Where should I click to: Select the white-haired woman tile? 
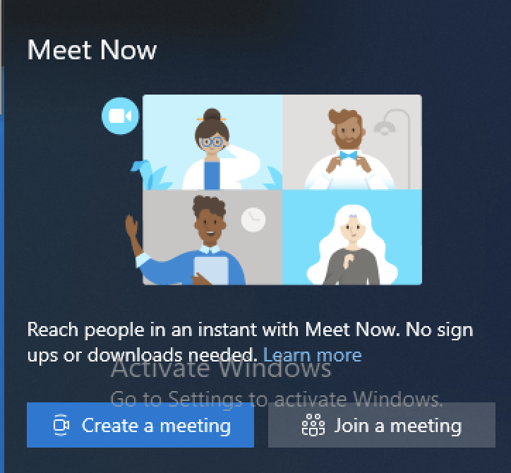pyautogui.click(x=352, y=237)
